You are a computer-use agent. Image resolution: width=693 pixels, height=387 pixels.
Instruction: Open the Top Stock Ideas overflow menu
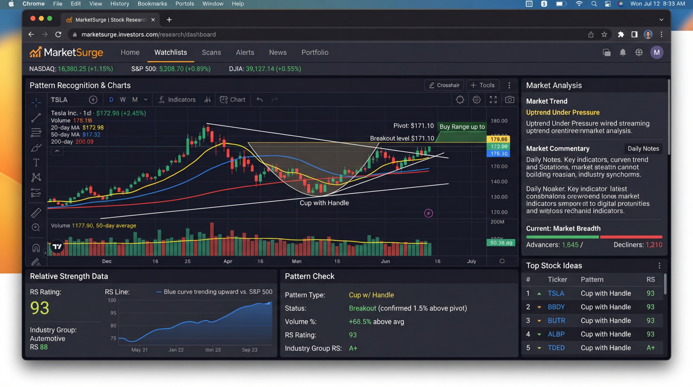660,266
